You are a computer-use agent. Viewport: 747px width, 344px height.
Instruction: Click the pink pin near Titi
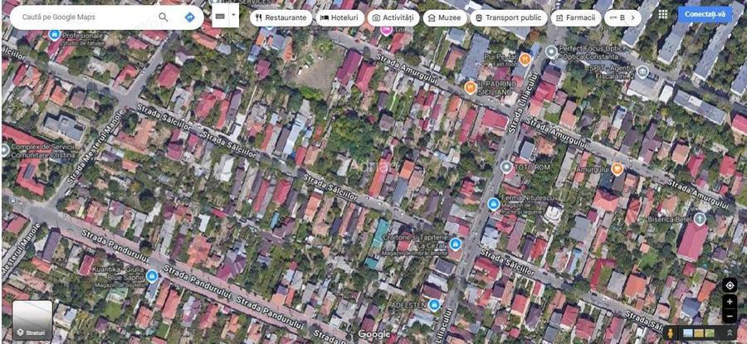point(386,30)
